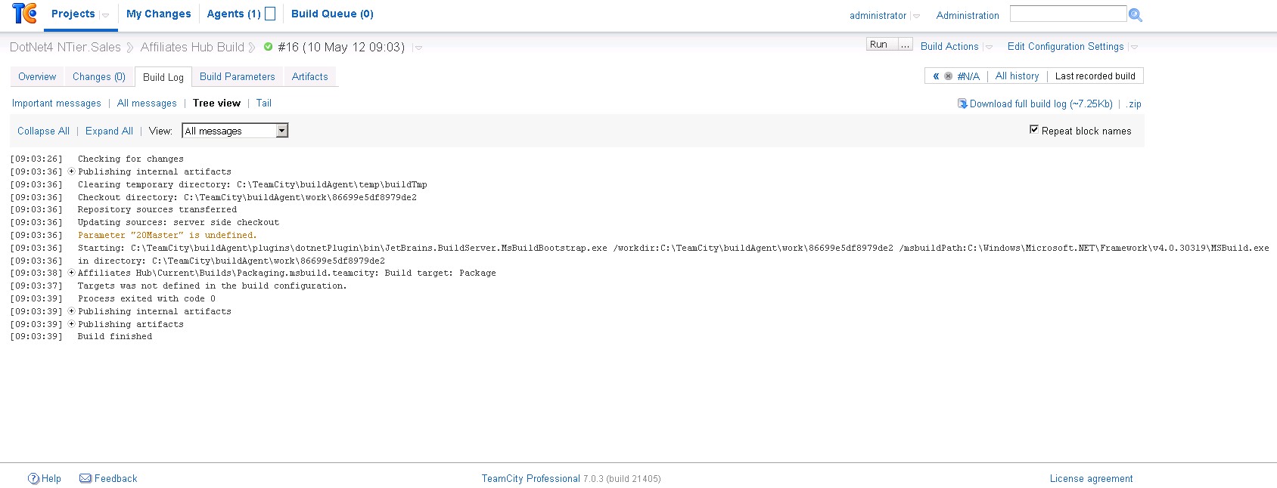Open Build Queue (0) tab
Viewport: 1277px width, 488px height.
click(332, 14)
